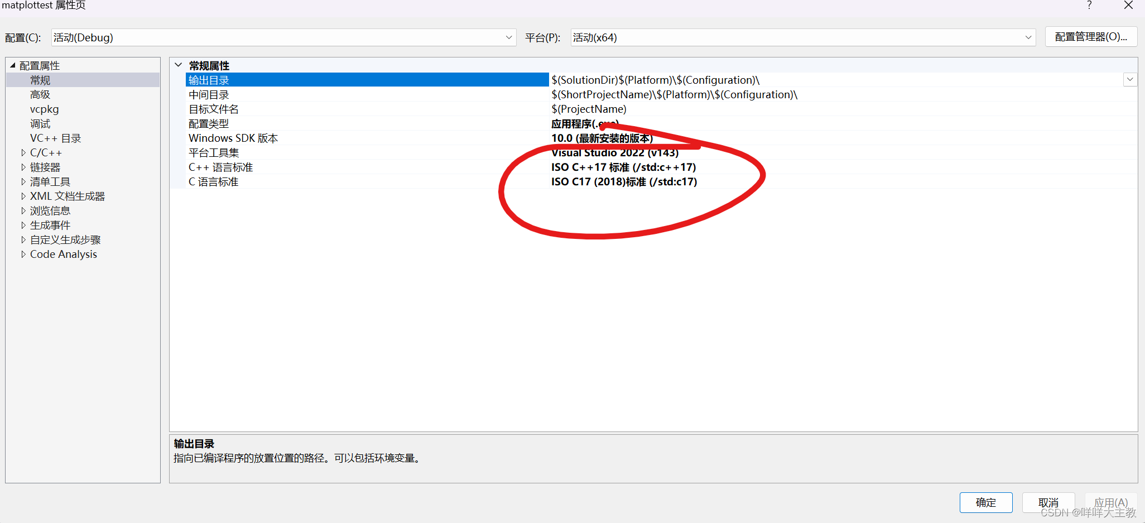Screen dimensions: 1145x523
Task: Expand the C/C++ tree node arrow
Action: (x=23, y=152)
